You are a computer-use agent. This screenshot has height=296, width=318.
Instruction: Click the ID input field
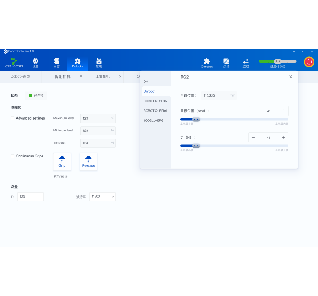coord(30,197)
